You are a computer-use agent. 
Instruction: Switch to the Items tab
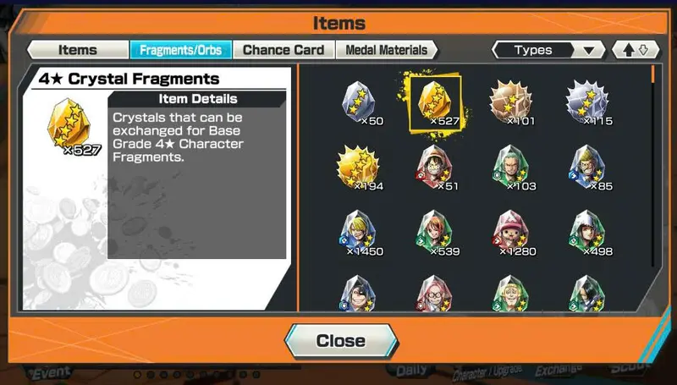[78, 50]
